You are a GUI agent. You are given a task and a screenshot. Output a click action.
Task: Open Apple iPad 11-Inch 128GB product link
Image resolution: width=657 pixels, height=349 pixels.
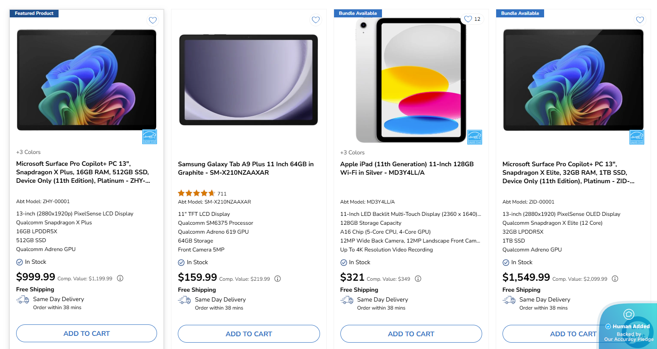[407, 168]
